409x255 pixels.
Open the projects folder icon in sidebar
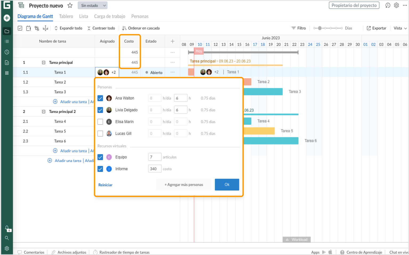point(7,31)
